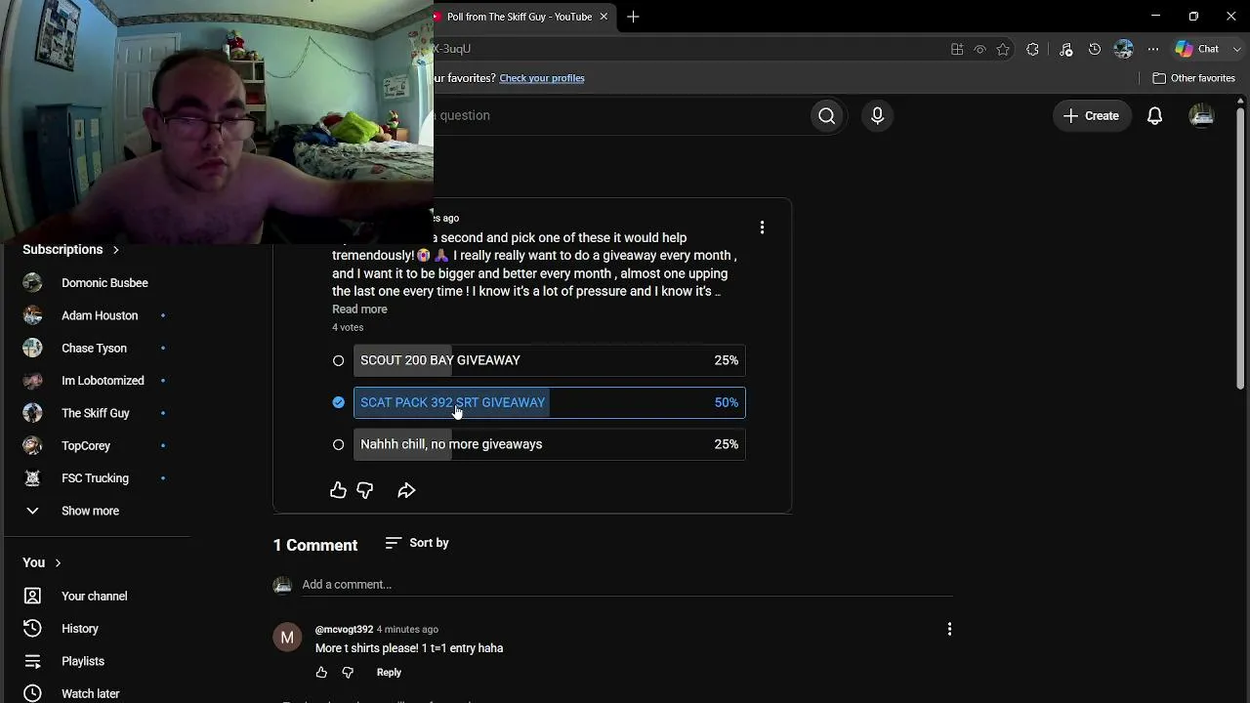Screen dimensions: 1250x703
Task: Open YouTube notifications bell
Action: 1154,116
